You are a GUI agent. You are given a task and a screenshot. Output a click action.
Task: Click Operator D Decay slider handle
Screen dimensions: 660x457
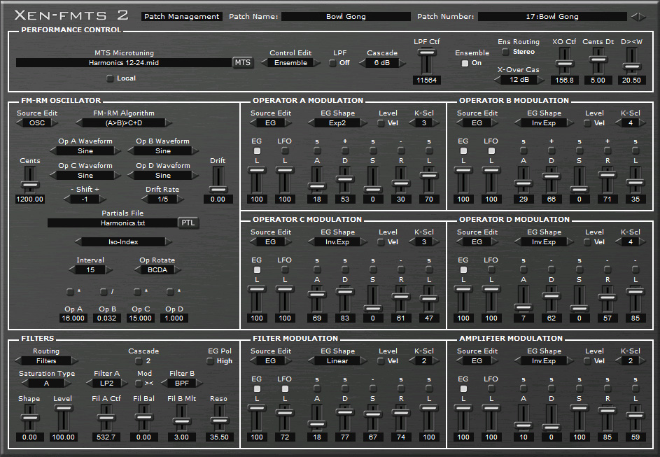click(x=552, y=296)
